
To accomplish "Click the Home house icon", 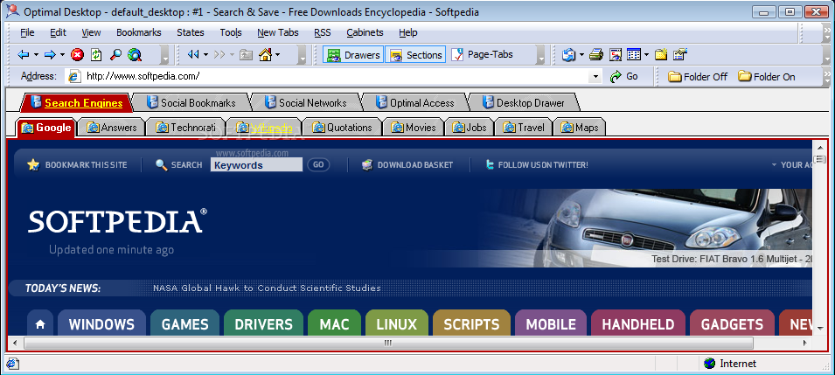I will (265, 54).
